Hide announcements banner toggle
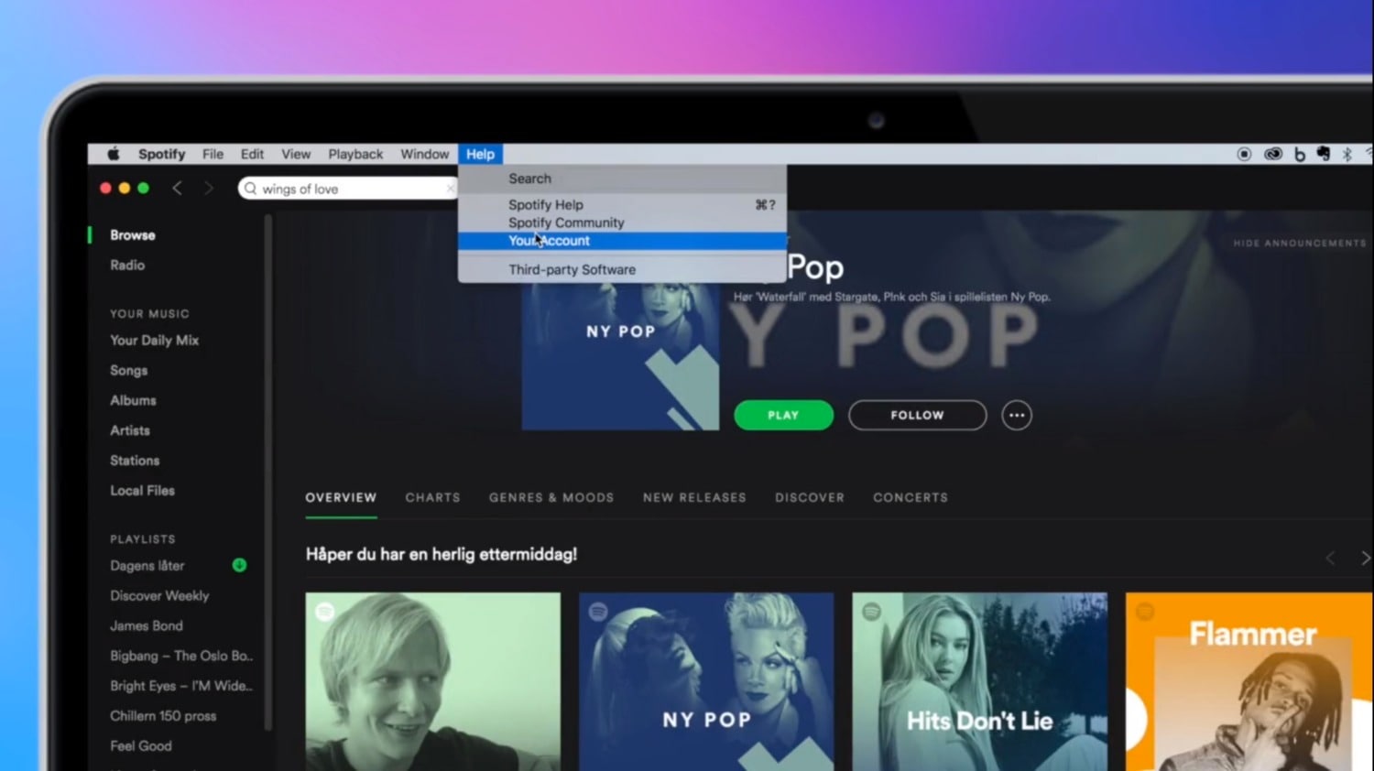 [x=1299, y=243]
